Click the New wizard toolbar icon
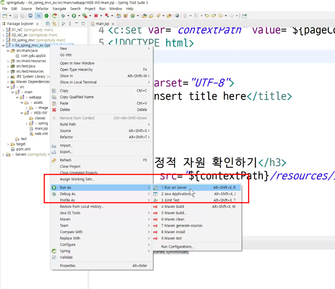 pyautogui.click(x=5, y=16)
